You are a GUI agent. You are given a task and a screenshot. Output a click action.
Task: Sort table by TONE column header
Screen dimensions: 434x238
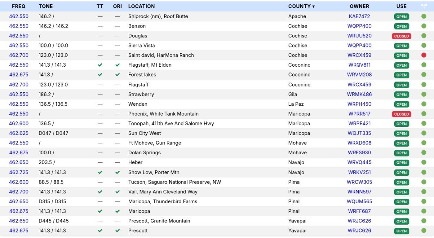point(46,6)
